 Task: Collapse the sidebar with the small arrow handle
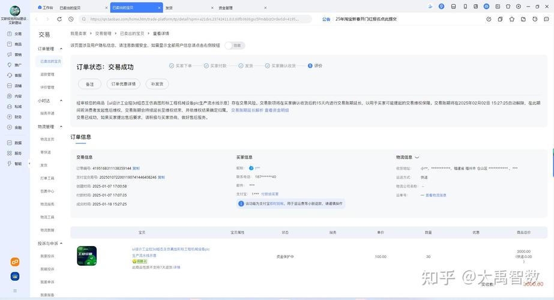tap(29, 164)
